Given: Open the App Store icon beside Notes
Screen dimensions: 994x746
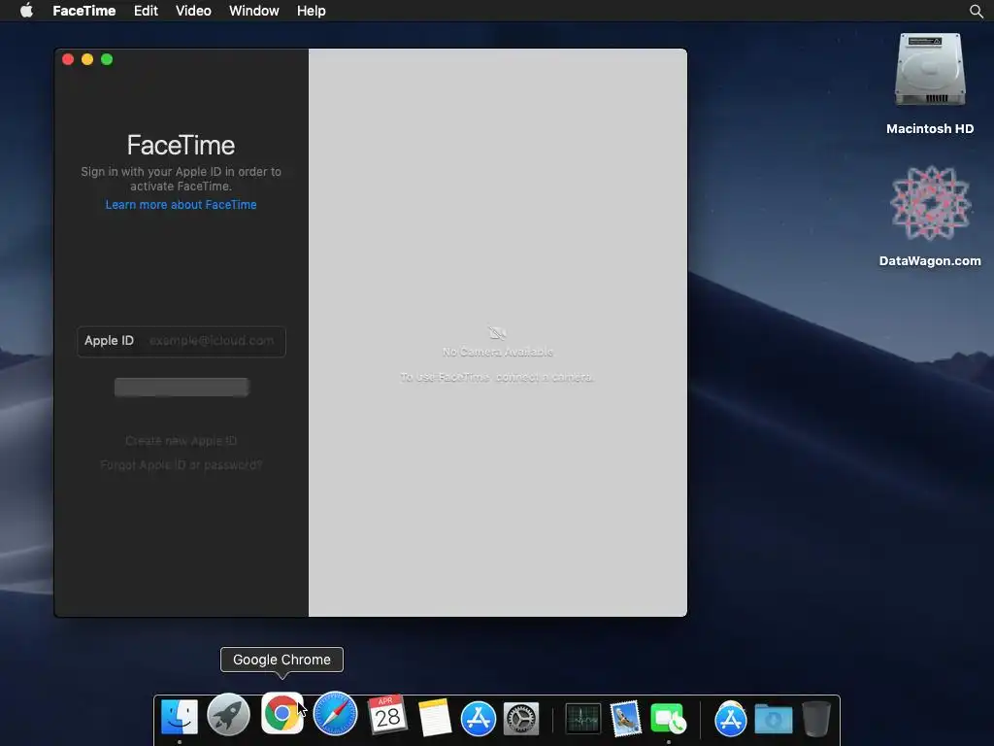Looking at the screenshot, I should pos(478,719).
